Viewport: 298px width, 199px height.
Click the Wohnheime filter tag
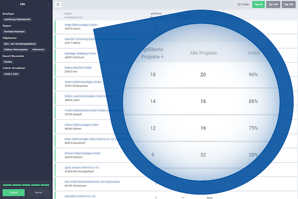tap(38, 49)
